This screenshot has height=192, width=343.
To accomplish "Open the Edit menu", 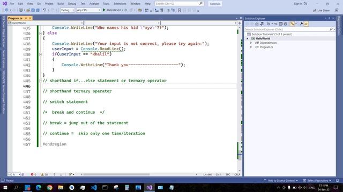I will [20, 4].
